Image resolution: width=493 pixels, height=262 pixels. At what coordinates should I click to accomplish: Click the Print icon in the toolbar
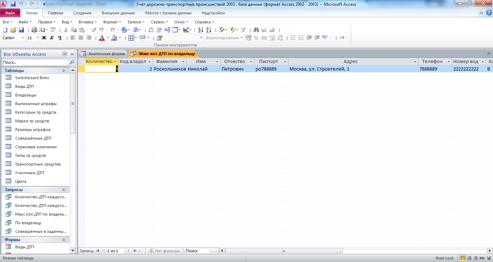point(34,30)
